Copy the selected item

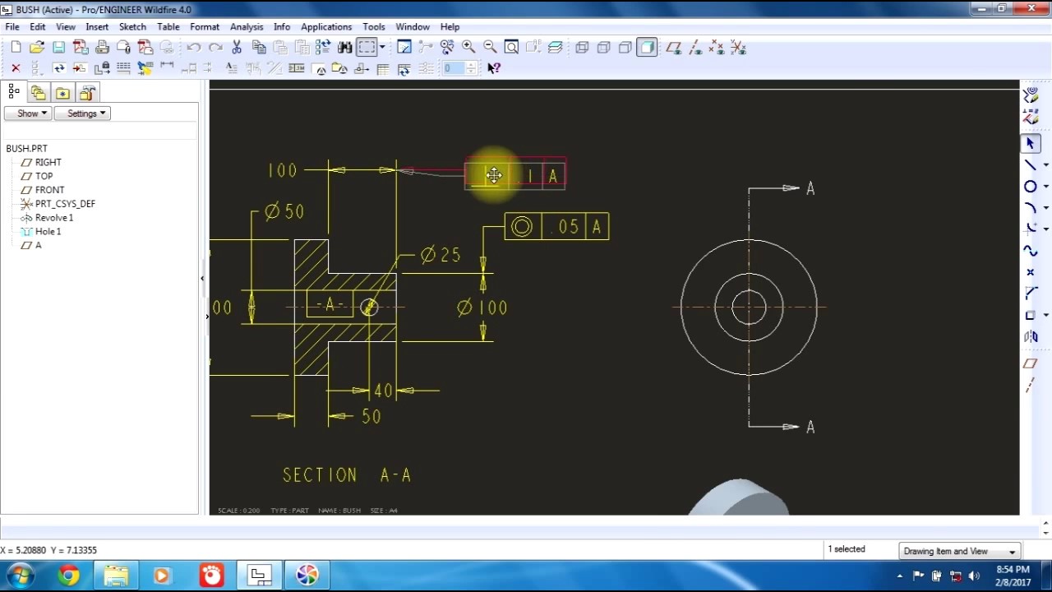[x=258, y=48]
